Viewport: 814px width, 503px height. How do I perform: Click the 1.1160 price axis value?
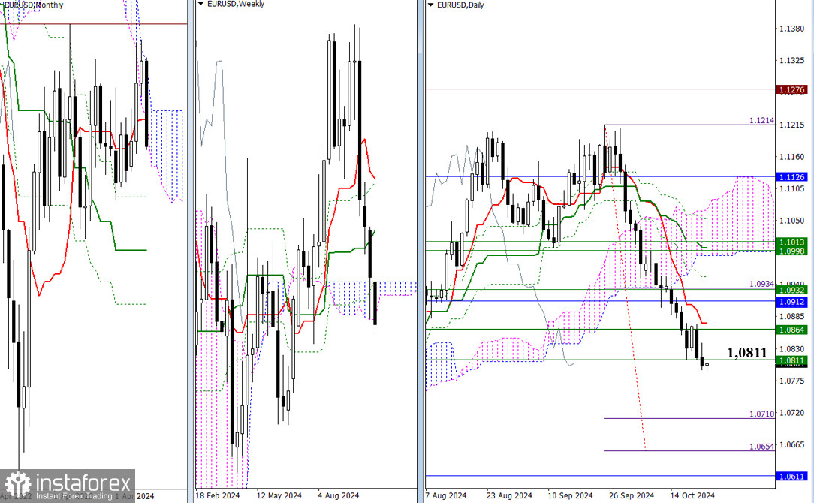tap(792, 157)
